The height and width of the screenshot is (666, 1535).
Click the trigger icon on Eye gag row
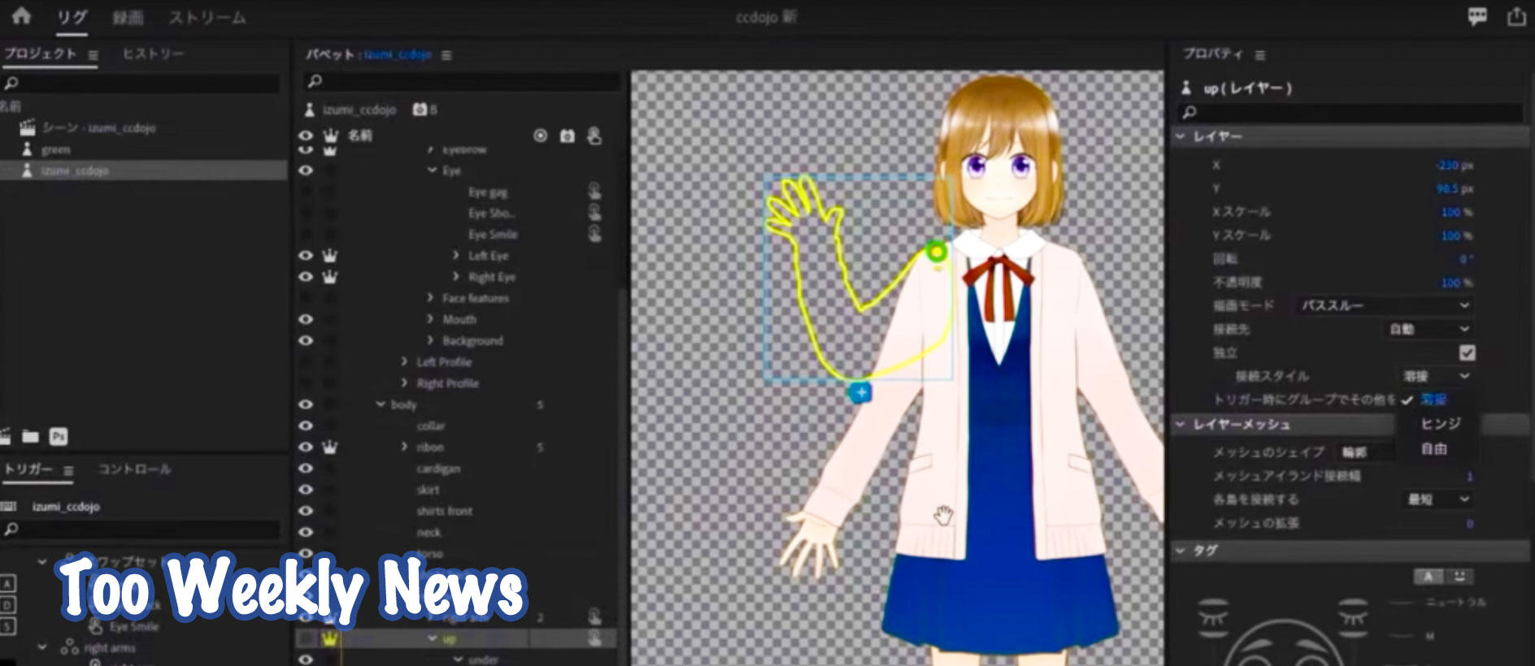click(594, 192)
